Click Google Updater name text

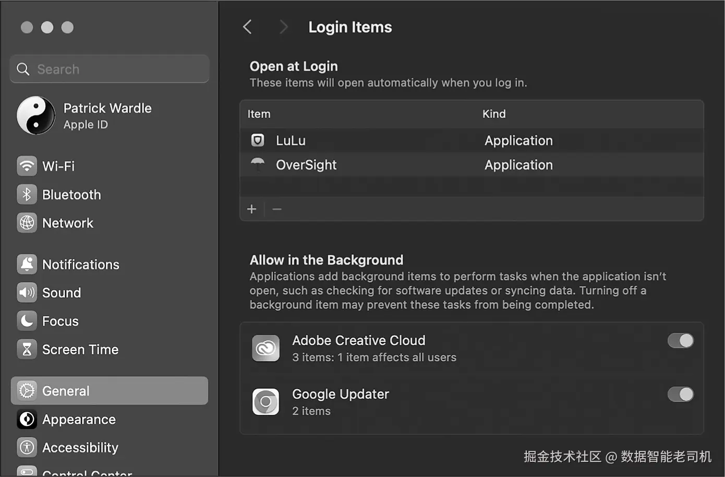pos(341,394)
